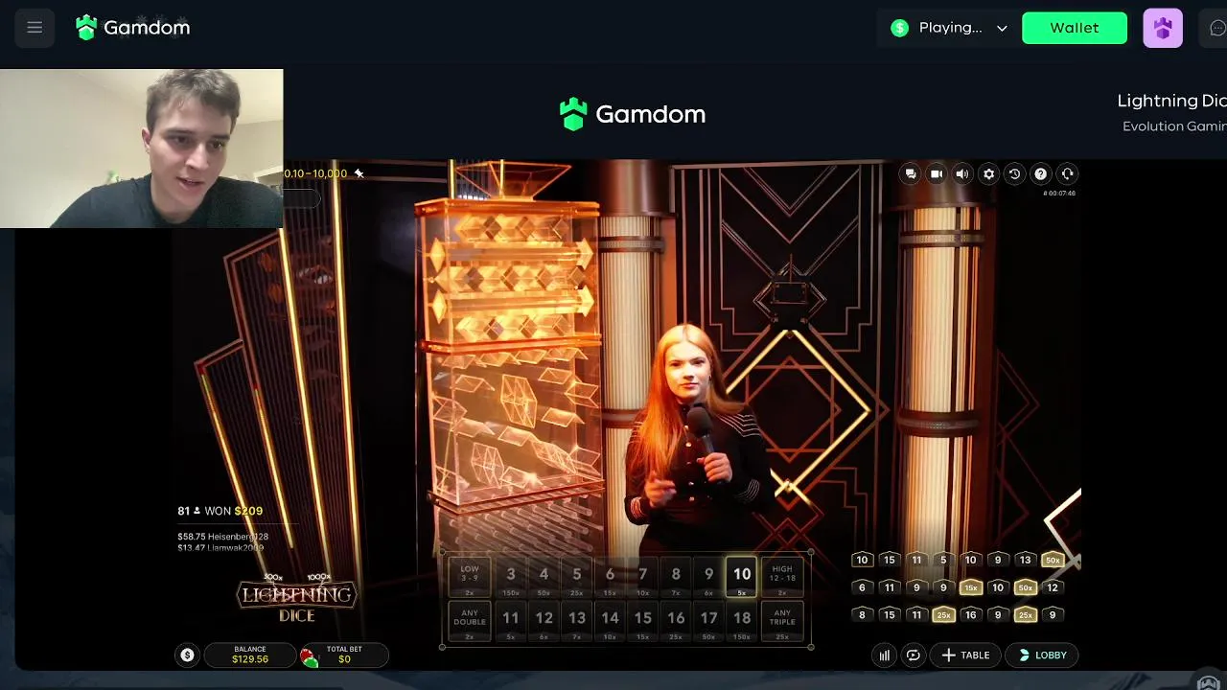This screenshot has width=1227, height=690.
Task: Toggle the autoplay loop icon
Action: point(914,655)
